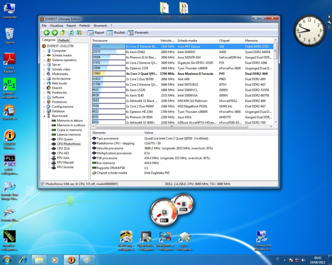Click the Risultati toolbar button
332x265 pixels.
[x=116, y=33]
